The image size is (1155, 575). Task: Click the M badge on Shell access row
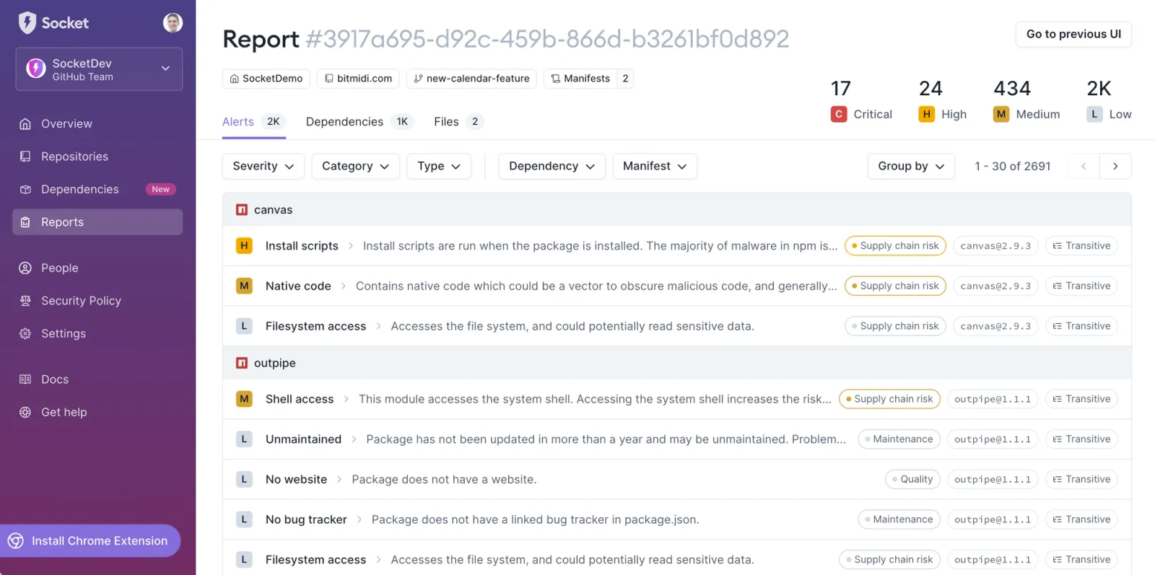[x=244, y=399]
